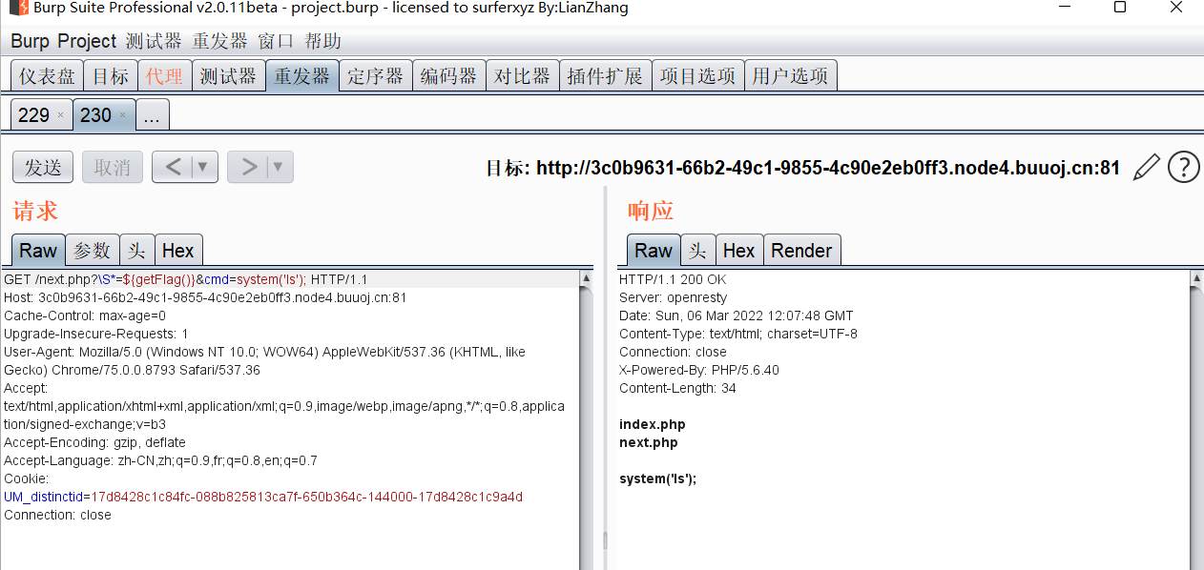Click the UM_distinctid cookie value
1204x570 pixels.
click(x=307, y=497)
